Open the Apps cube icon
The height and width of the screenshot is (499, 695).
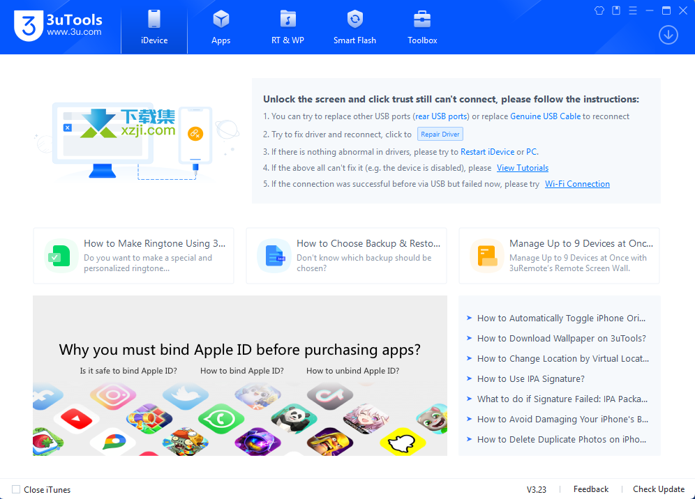click(x=221, y=20)
